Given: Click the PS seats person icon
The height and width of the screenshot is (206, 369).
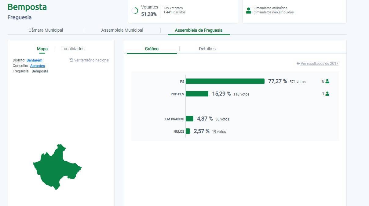Looking at the screenshot, I should pyautogui.click(x=327, y=81).
